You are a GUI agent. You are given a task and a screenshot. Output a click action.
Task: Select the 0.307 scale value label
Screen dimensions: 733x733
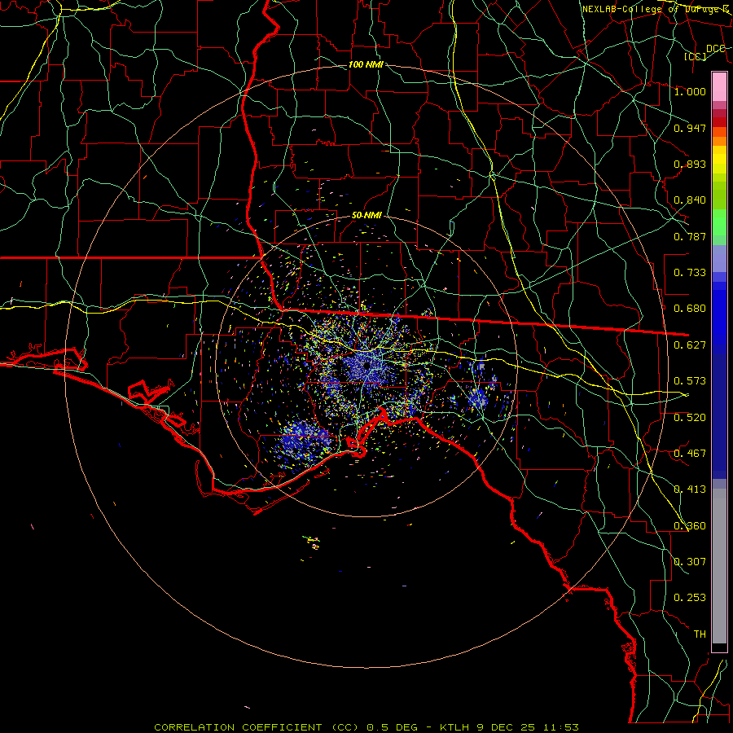click(x=690, y=562)
